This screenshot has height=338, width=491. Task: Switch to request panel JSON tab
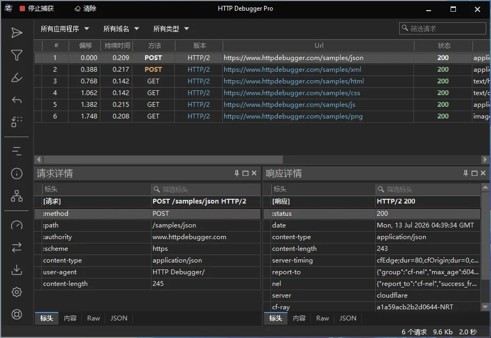118,318
